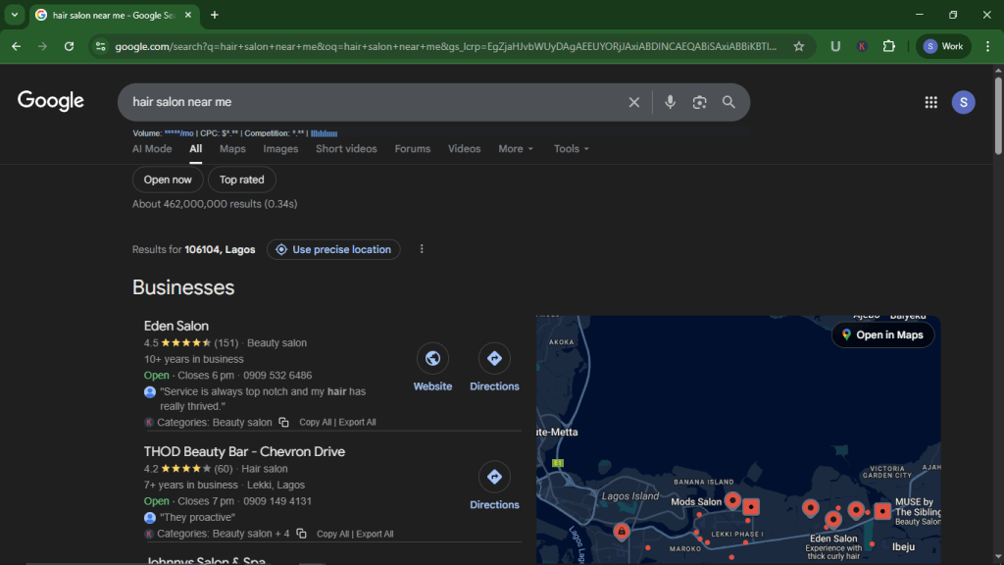The width and height of the screenshot is (1004, 565).
Task: Select the Images search tab
Action: [x=280, y=148]
